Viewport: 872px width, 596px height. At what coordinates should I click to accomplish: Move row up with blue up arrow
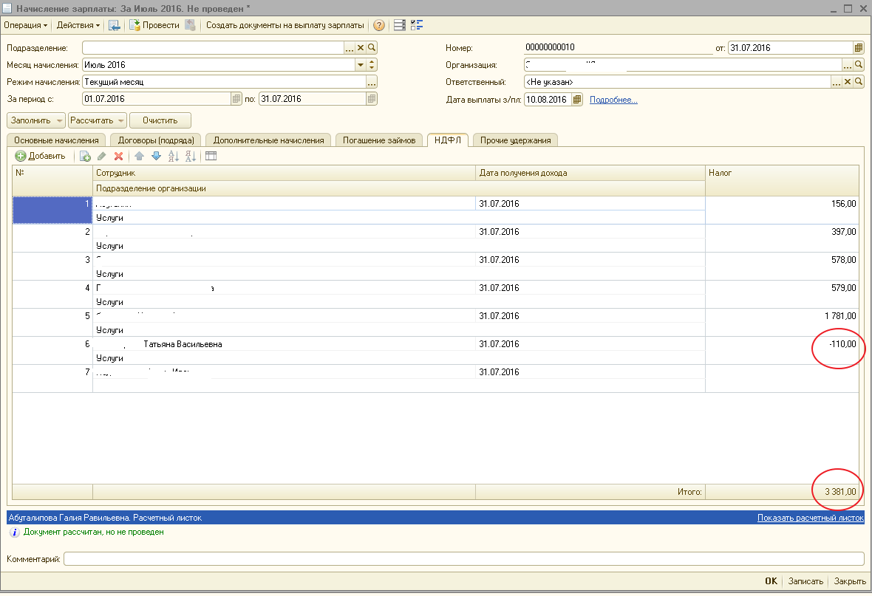[x=139, y=156]
